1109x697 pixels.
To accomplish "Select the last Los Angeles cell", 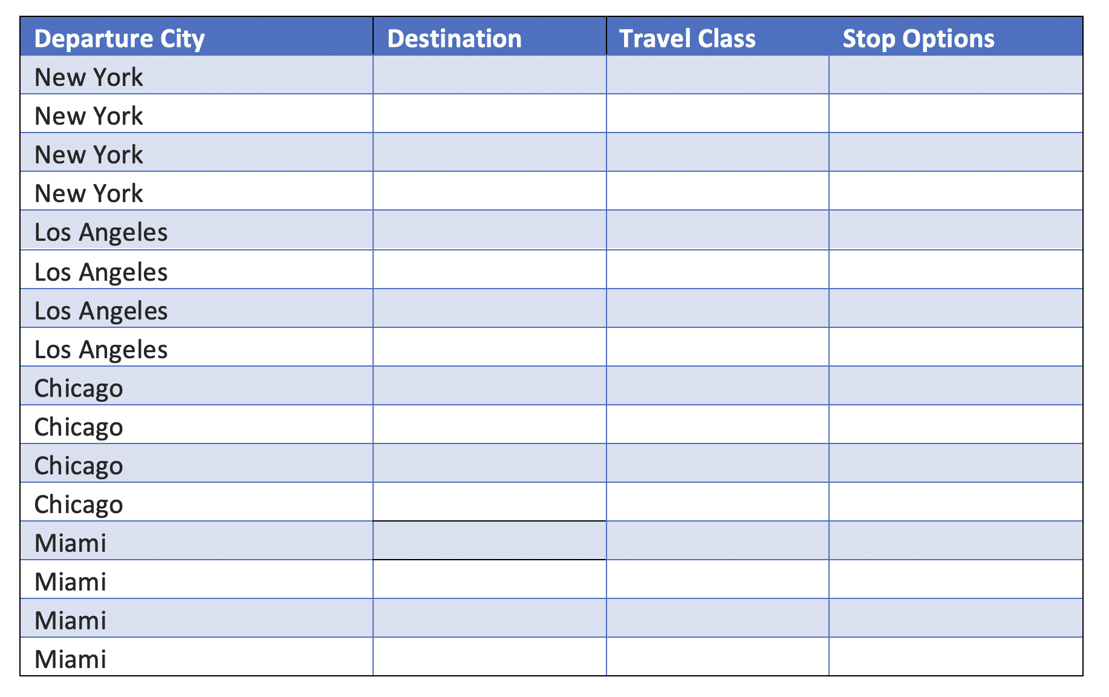I will pos(101,350).
